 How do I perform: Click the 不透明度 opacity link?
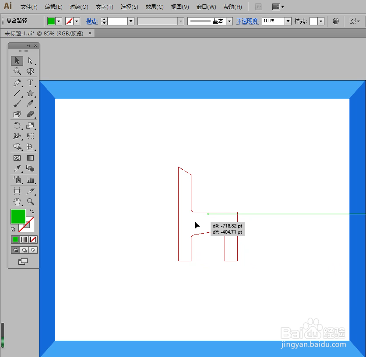click(248, 21)
